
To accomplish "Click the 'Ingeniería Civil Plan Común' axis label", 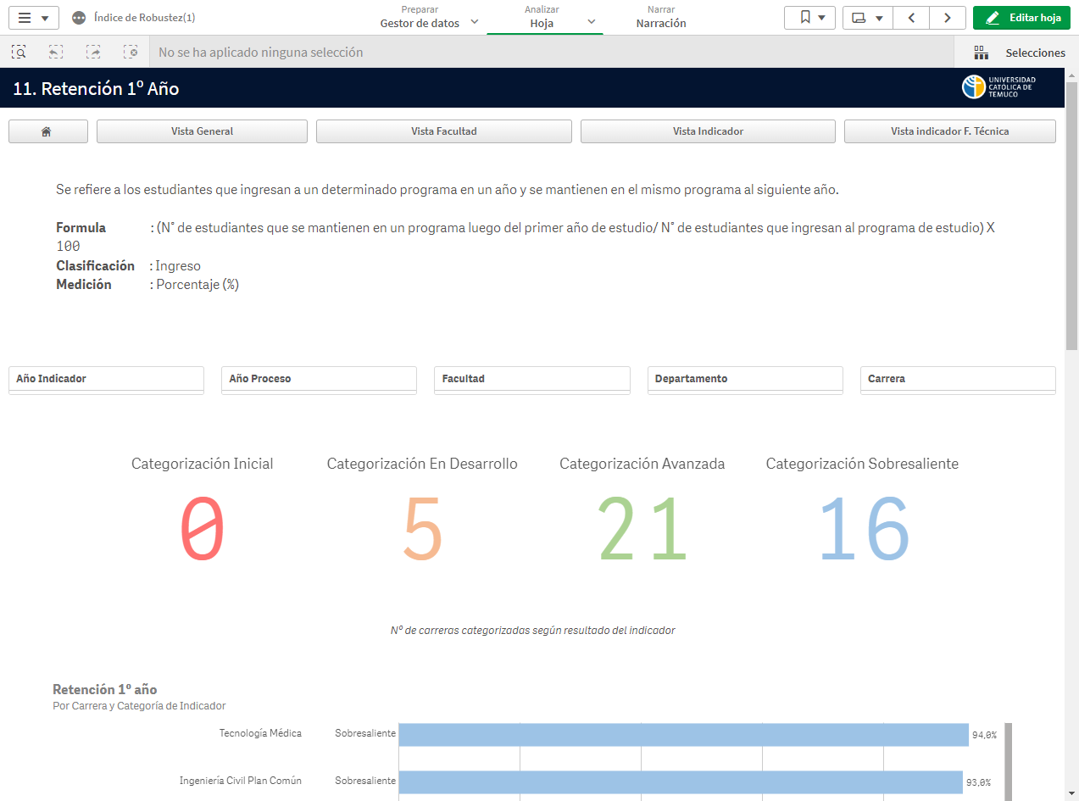I will coord(241,781).
